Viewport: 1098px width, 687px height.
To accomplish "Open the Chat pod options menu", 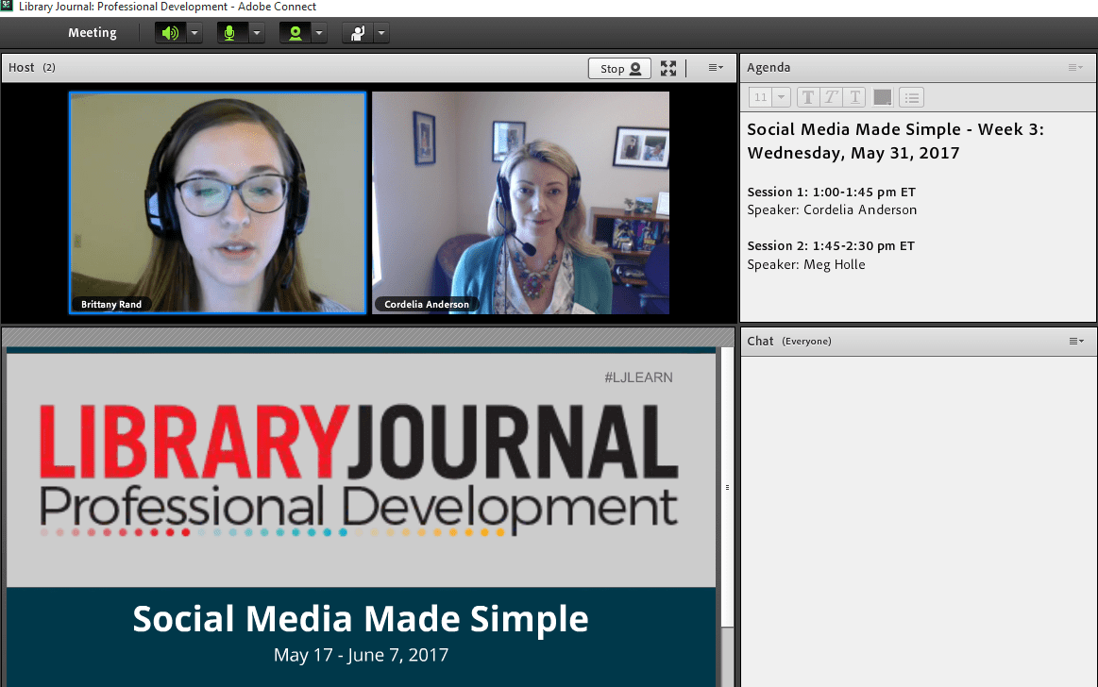I will click(x=1075, y=341).
